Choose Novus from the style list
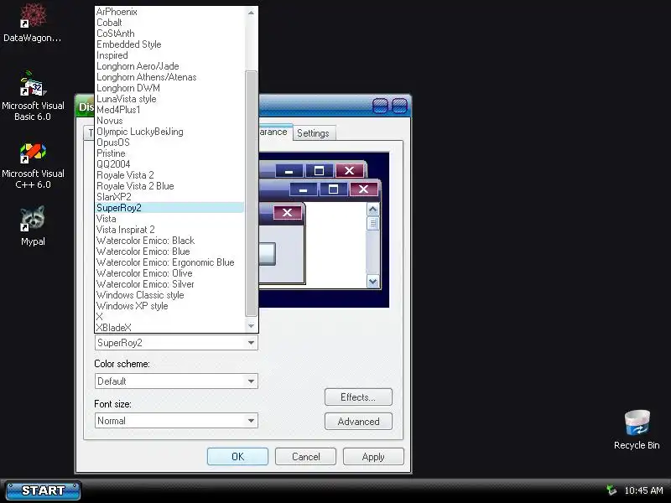The image size is (671, 503). [x=169, y=121]
